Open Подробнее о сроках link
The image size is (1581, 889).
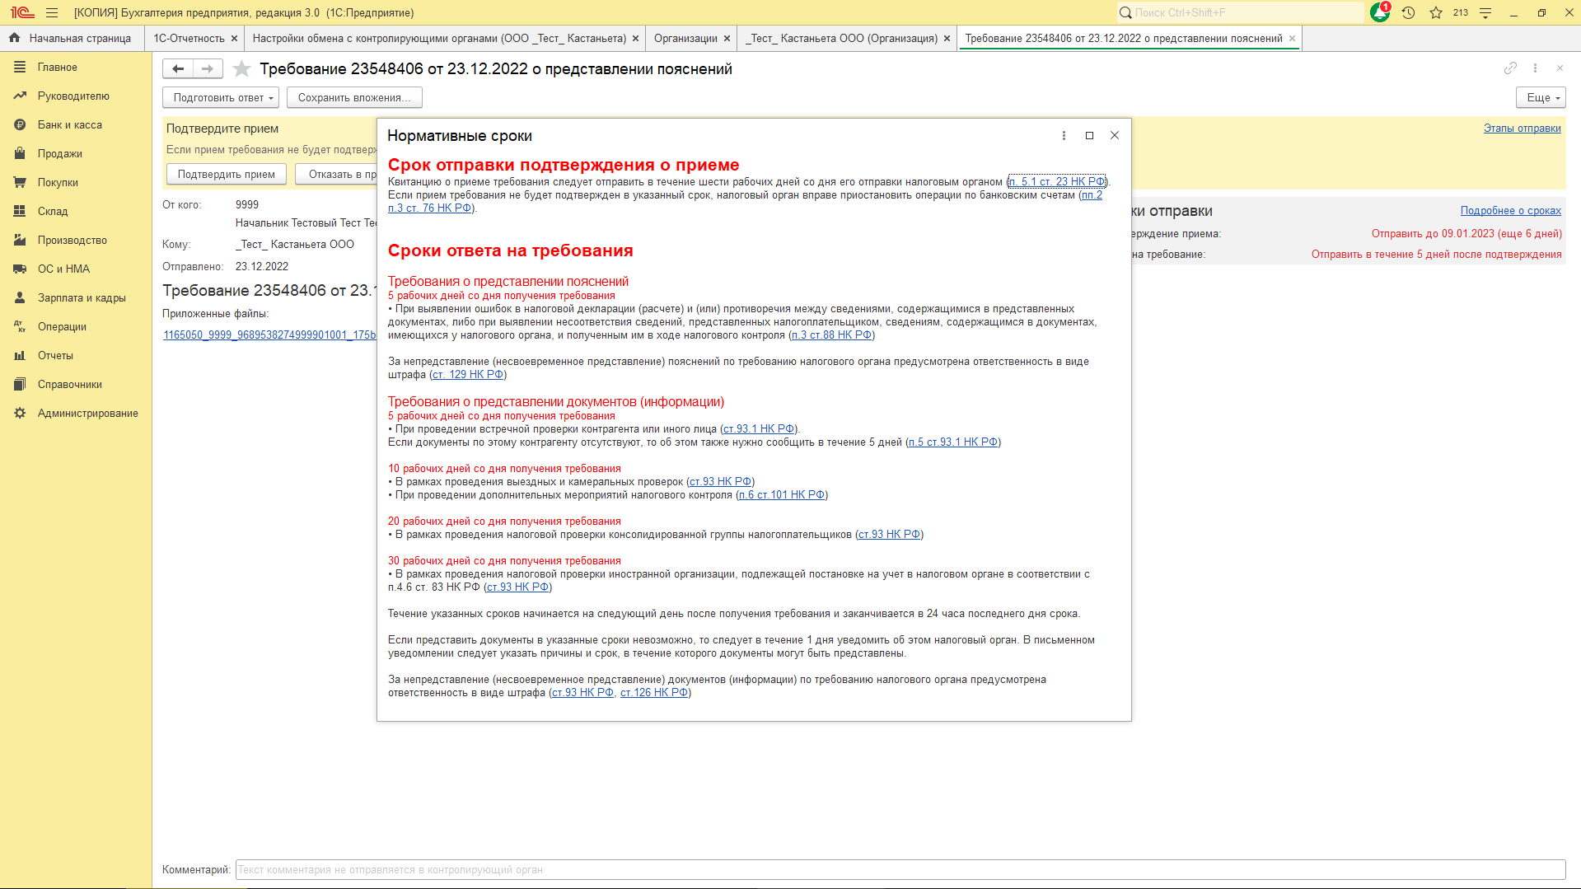point(1510,210)
